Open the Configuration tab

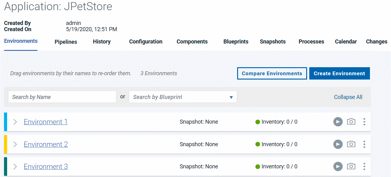[146, 42]
